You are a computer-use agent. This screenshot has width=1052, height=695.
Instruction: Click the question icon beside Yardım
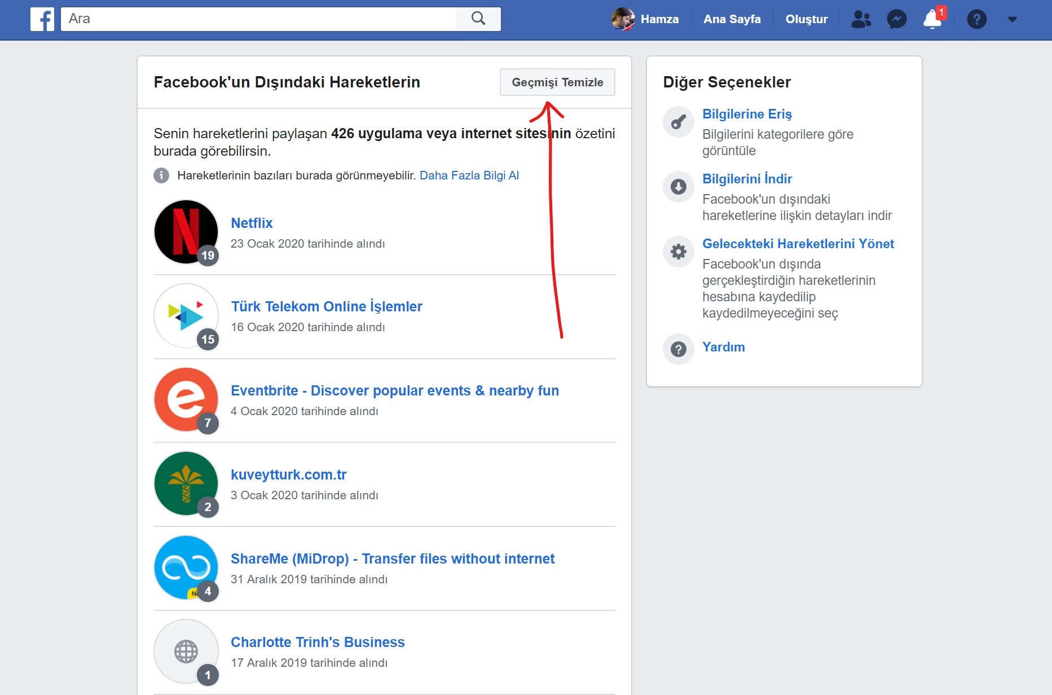click(x=678, y=349)
